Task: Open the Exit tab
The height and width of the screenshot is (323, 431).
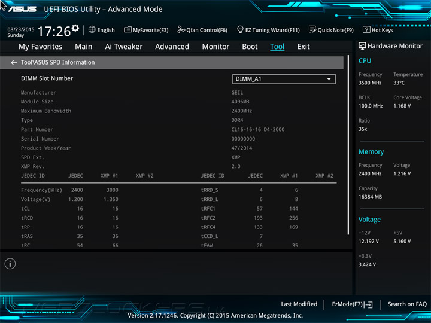Action: (303, 47)
